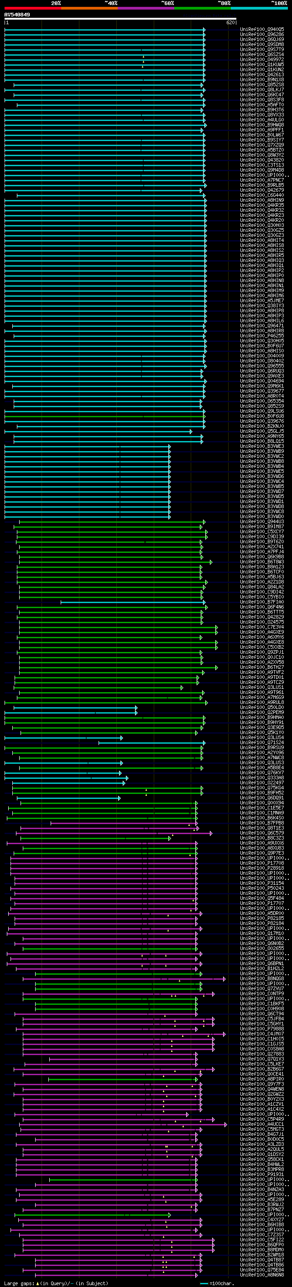Select hit label UniRef100_B6T8W3
Image resolution: width=292 pixels, height=1287 pixels.
(x=262, y=562)
